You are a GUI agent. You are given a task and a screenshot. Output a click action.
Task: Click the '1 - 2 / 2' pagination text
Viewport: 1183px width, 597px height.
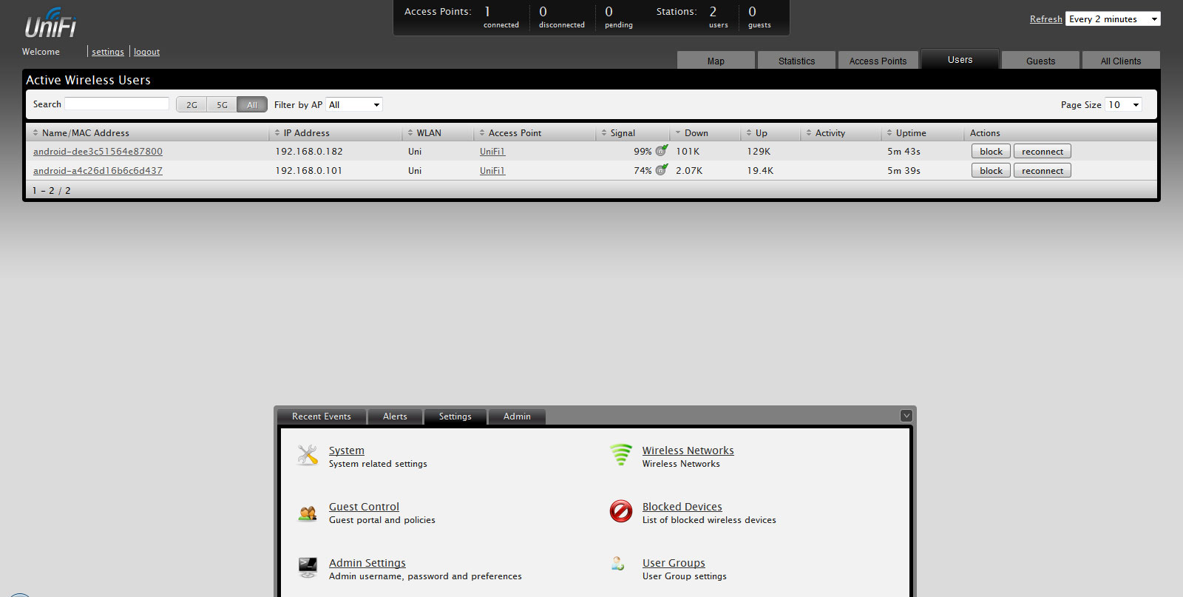(x=52, y=190)
